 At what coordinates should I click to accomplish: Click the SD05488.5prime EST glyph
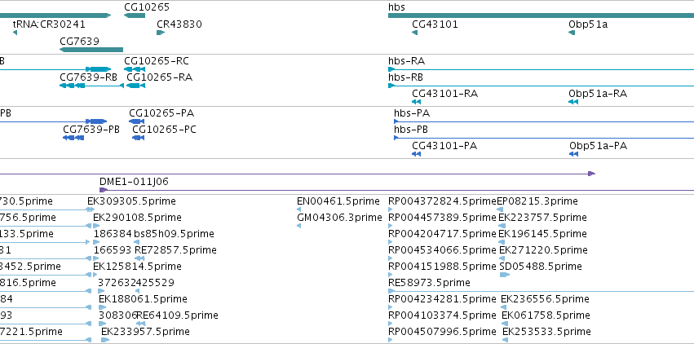pyautogui.click(x=505, y=275)
